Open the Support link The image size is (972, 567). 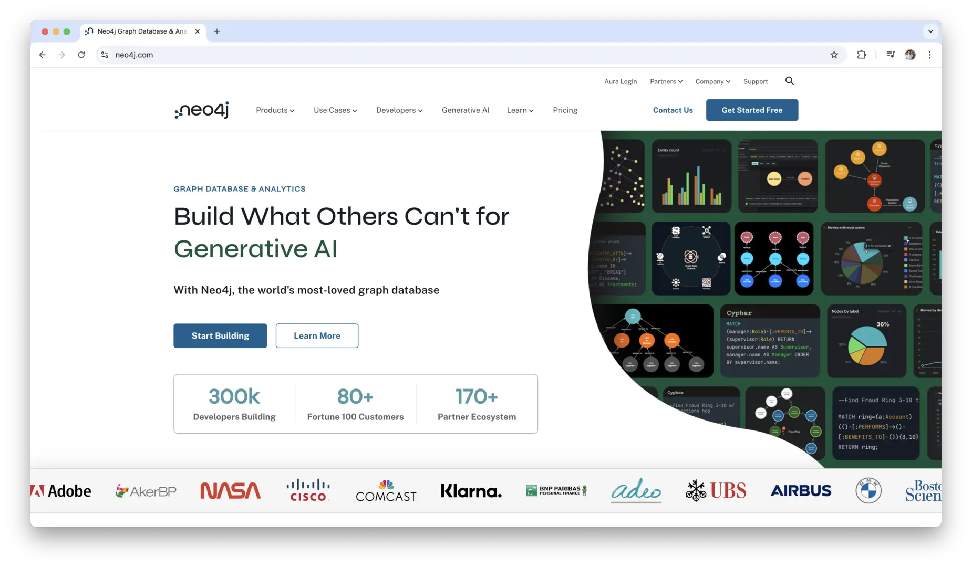coord(756,81)
